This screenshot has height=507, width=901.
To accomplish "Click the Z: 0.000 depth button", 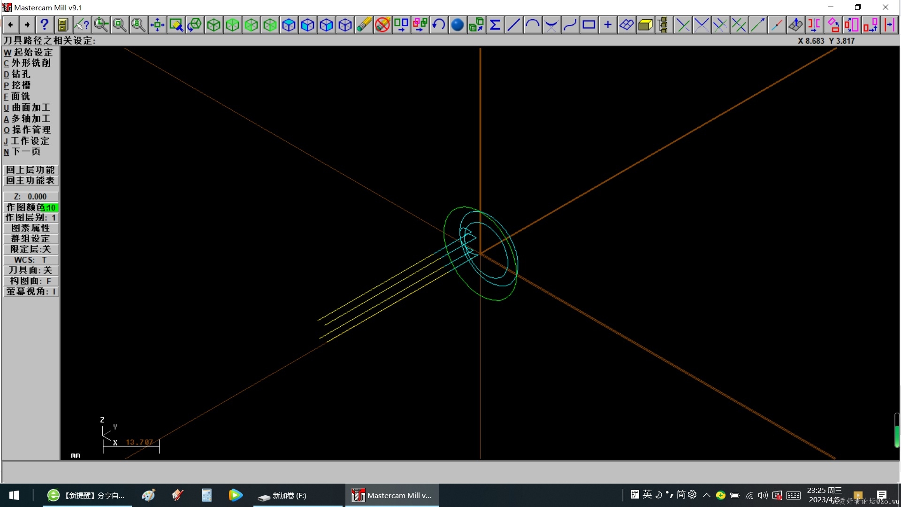I will (x=31, y=197).
